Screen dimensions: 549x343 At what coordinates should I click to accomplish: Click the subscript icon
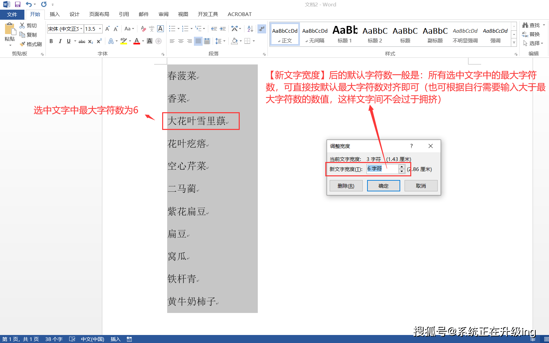point(90,41)
